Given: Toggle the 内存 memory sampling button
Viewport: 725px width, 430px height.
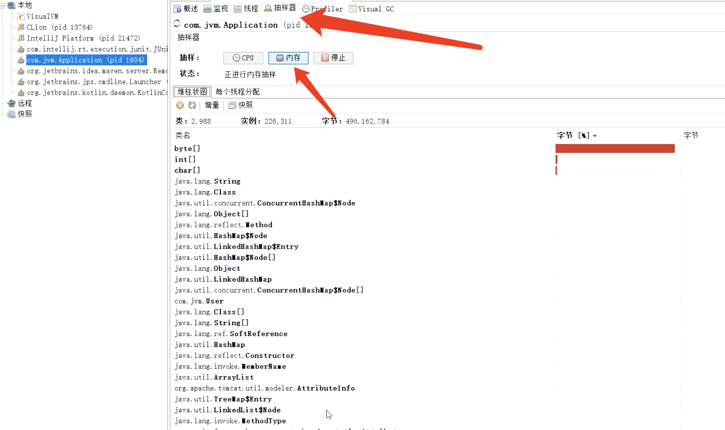Looking at the screenshot, I should tap(288, 58).
